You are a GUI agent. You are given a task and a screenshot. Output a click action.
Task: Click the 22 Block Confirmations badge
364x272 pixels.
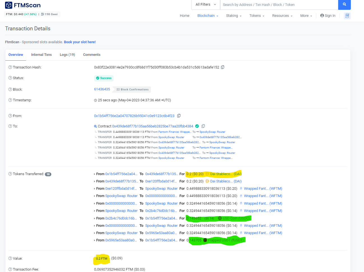tap(132, 90)
